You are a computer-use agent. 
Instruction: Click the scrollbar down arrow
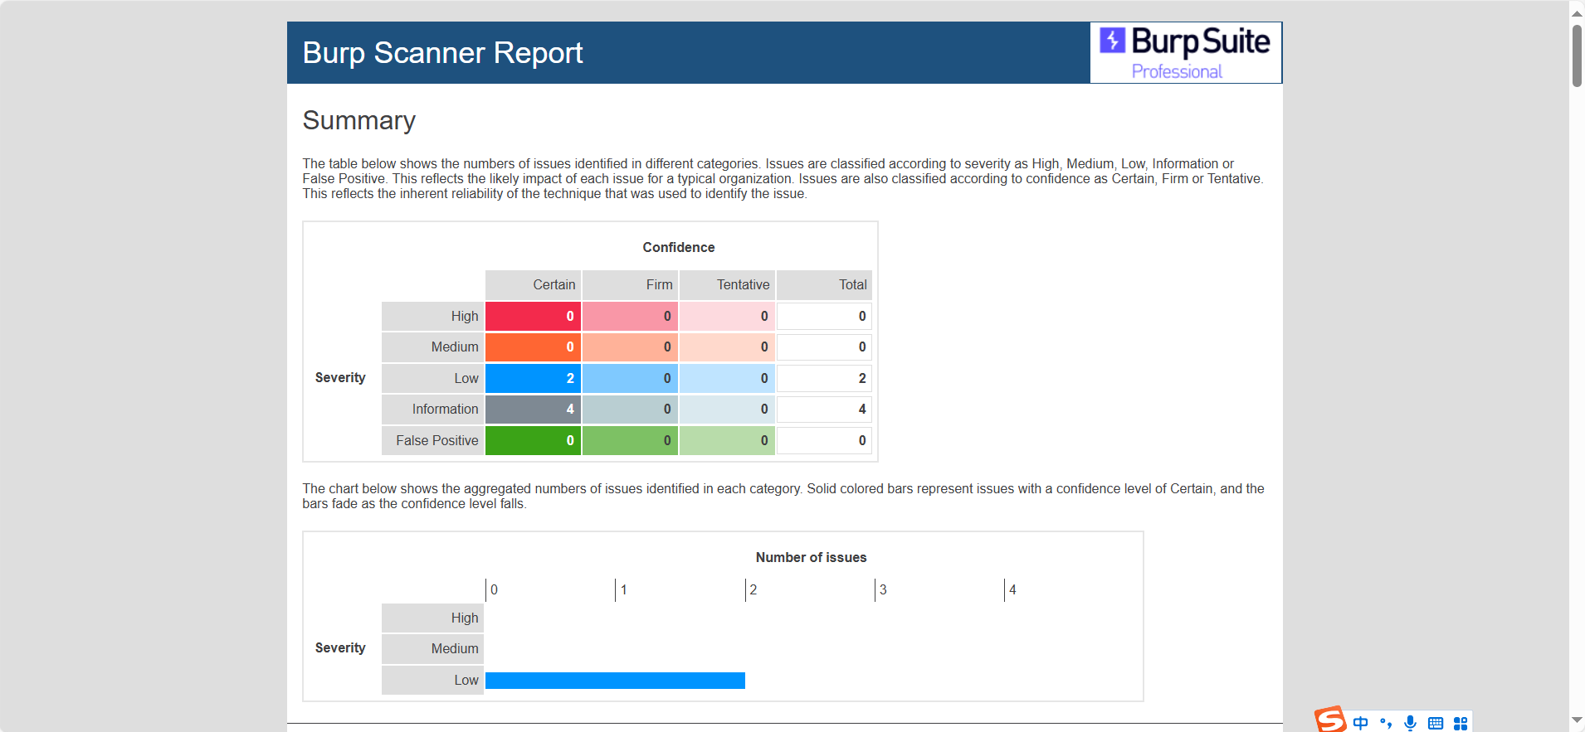pyautogui.click(x=1577, y=720)
